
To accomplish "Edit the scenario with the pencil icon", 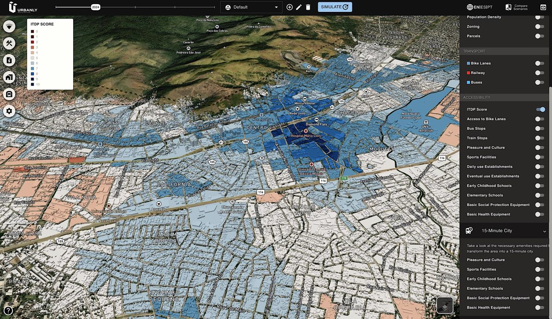I will [299, 7].
